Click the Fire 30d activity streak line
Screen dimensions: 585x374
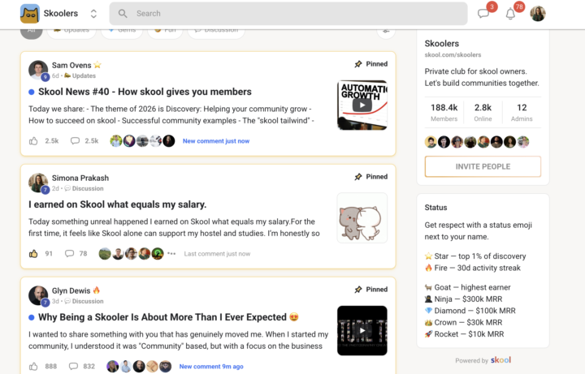[472, 268]
